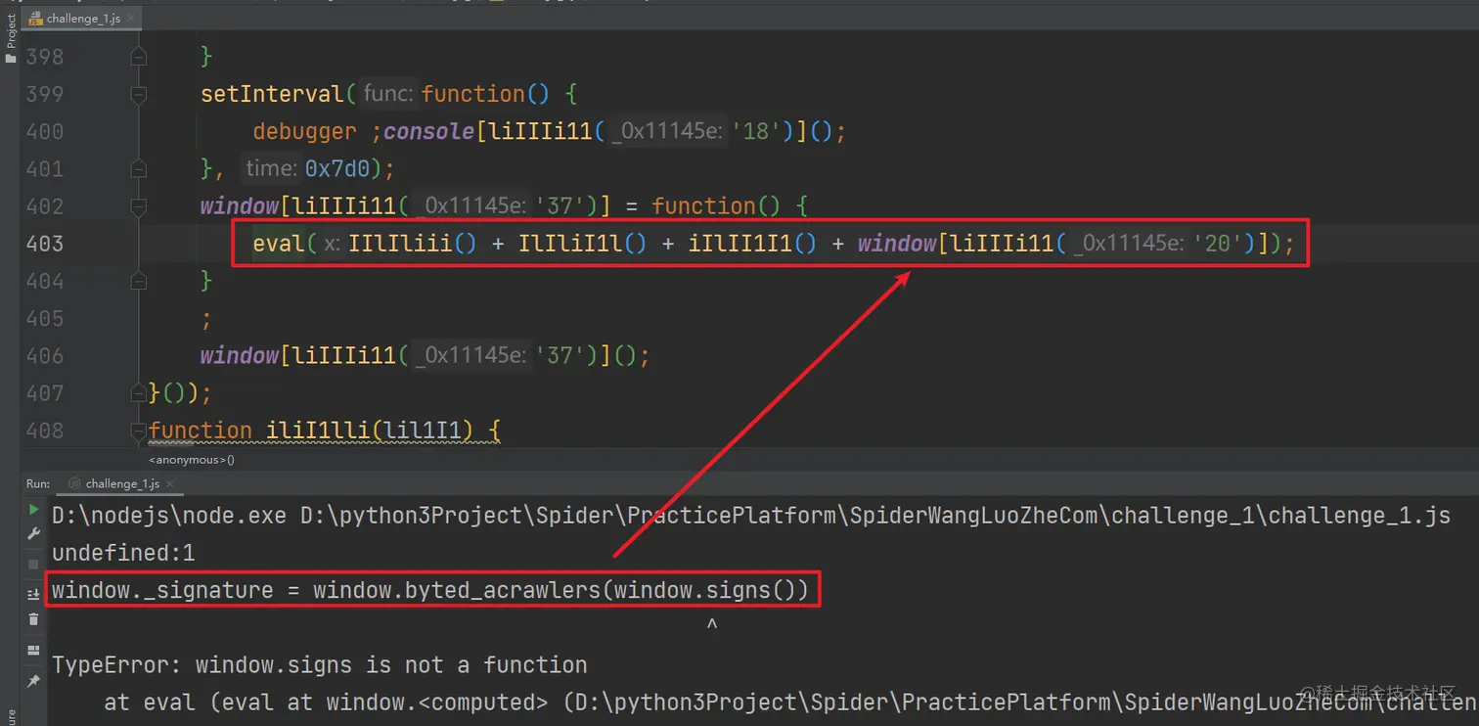Click 'undefined:1' console output line
This screenshot has width=1479, height=726.
(x=123, y=553)
